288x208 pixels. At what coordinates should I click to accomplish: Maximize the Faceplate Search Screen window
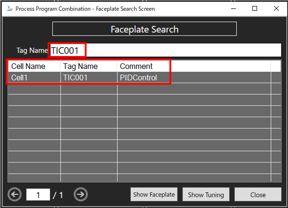pos(255,9)
